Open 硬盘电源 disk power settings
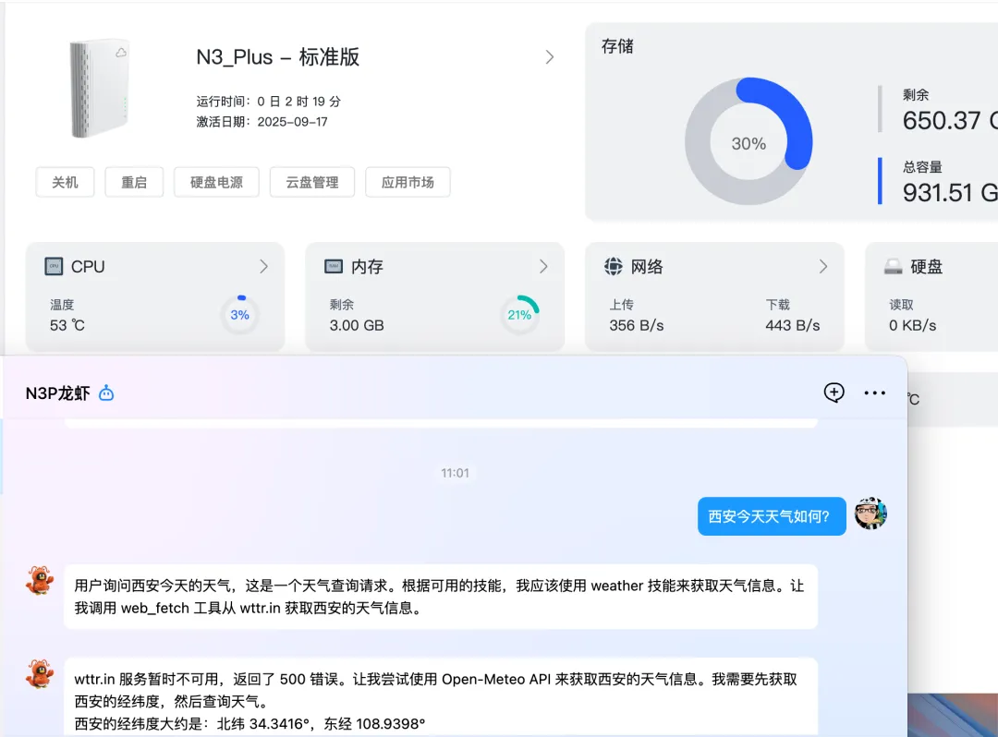Screen dimensions: 998x737 coord(216,183)
